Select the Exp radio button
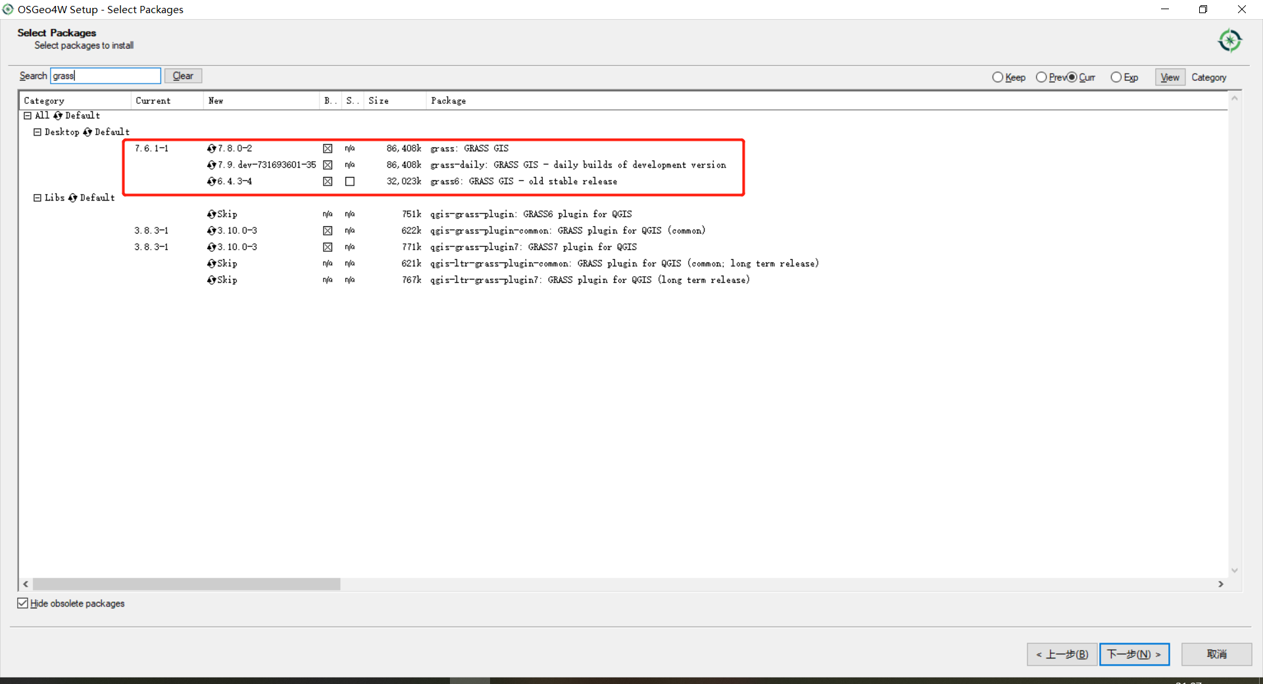 [x=1116, y=78]
